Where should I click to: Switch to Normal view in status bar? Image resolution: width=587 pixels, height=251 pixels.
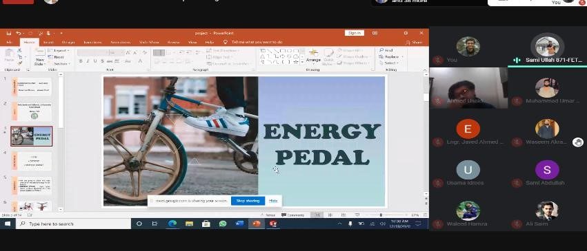tap(317, 215)
